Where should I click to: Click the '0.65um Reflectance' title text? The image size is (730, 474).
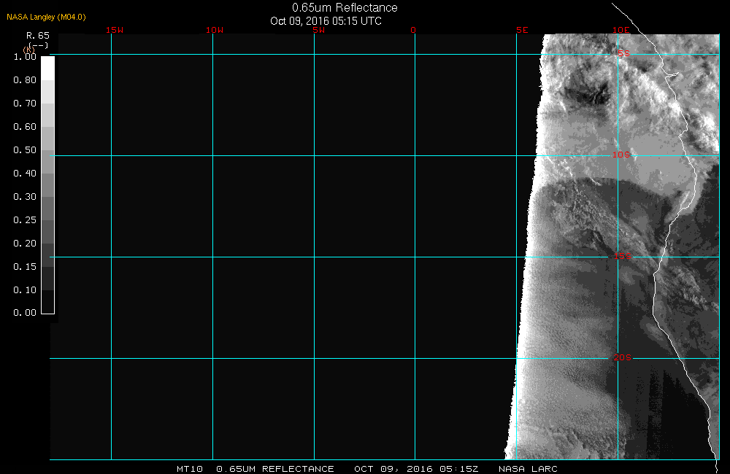tap(345, 8)
